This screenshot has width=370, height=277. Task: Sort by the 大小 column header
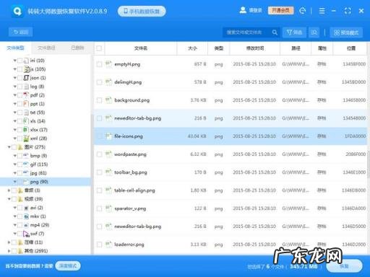click(192, 48)
